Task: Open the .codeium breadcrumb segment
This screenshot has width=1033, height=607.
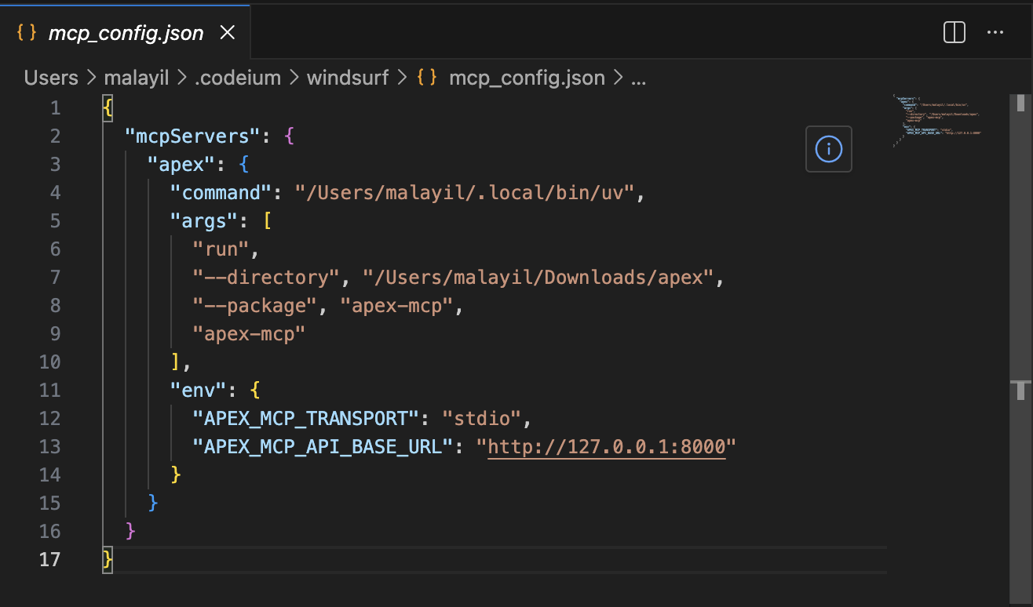Action: [x=238, y=78]
